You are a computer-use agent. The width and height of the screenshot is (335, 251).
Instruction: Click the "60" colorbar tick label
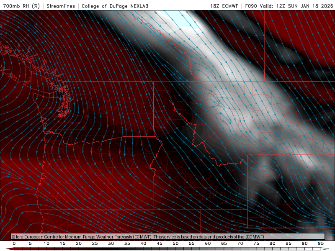(x=208, y=243)
